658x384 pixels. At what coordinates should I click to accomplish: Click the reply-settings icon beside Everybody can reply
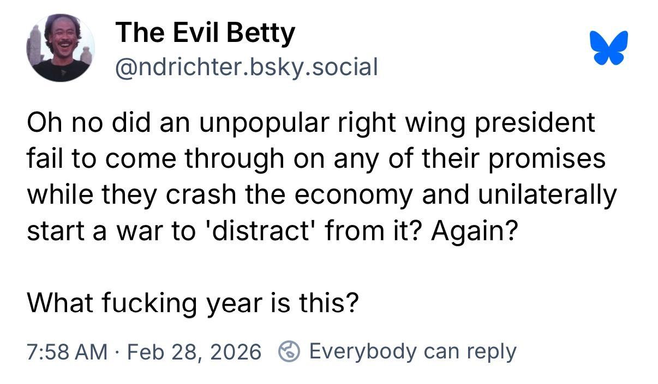coord(289,352)
